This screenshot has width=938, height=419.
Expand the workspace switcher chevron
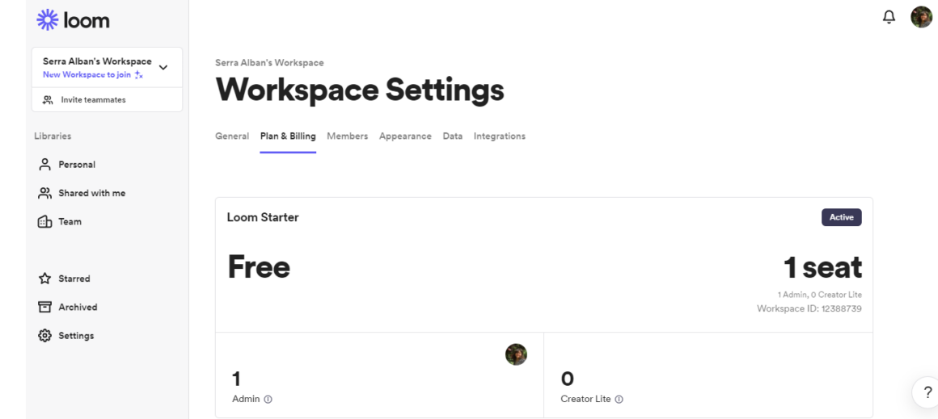[x=163, y=68]
